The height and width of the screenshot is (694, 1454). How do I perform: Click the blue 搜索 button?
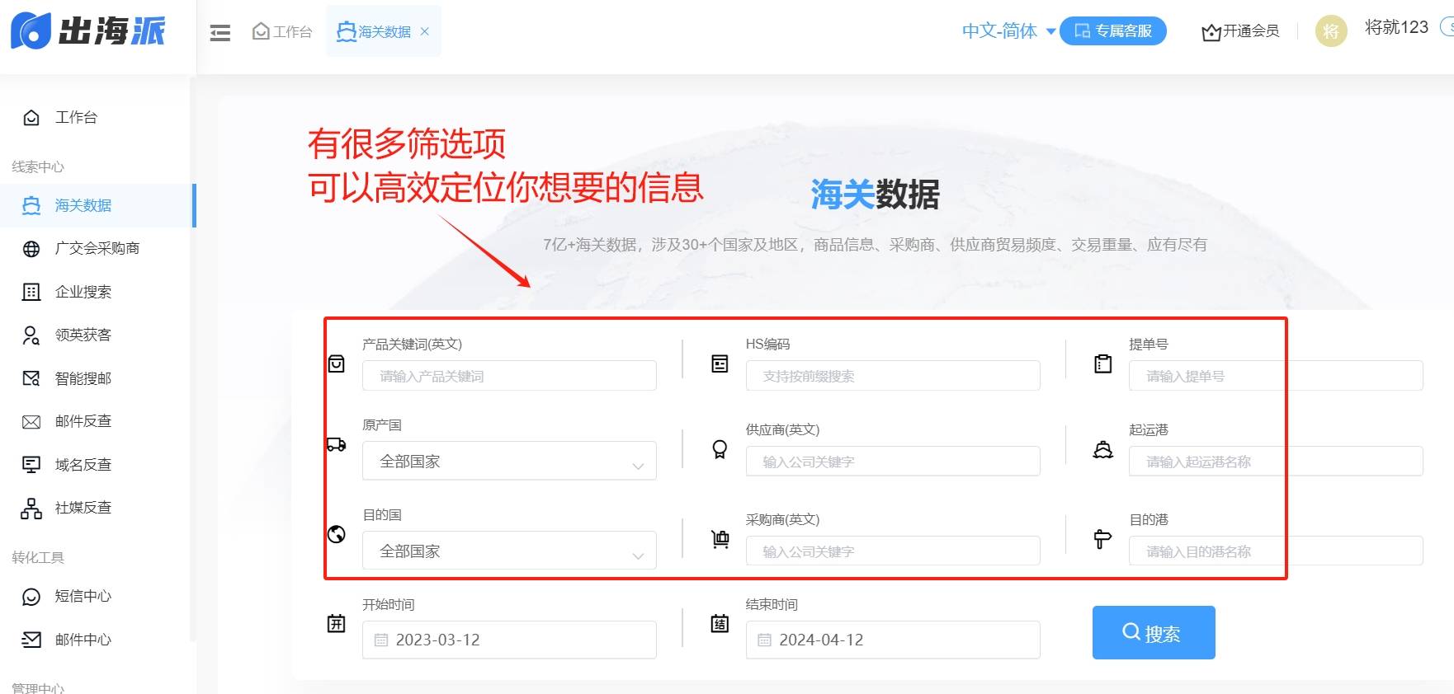[x=1154, y=633]
